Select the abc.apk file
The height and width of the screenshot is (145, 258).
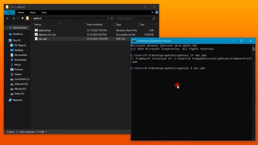click(x=43, y=39)
